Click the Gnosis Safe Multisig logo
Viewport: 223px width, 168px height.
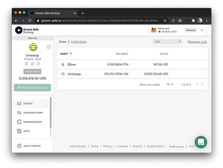coord(27,30)
